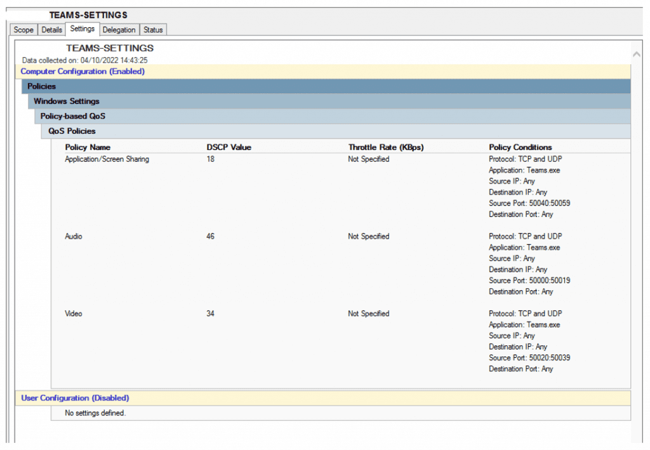
Task: Collapse the Computer Configuration (Enabled) section
Action: tap(83, 72)
